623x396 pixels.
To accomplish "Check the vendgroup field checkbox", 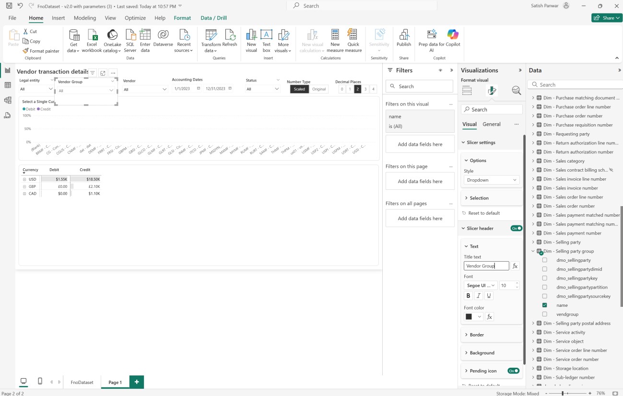I will coord(544,314).
